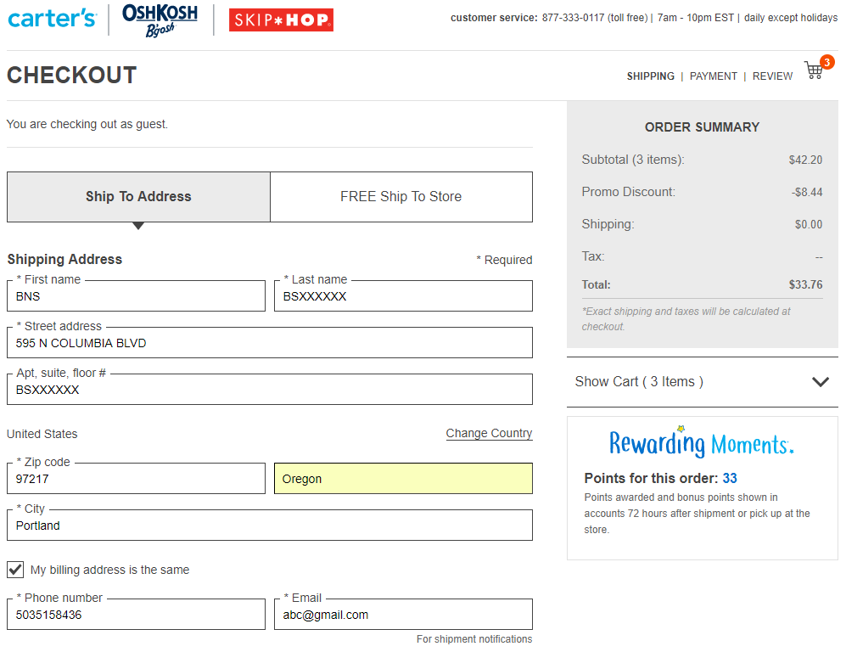Viewport: 846px width, 652px height.
Task: Click the Zip code field
Action: click(x=136, y=479)
